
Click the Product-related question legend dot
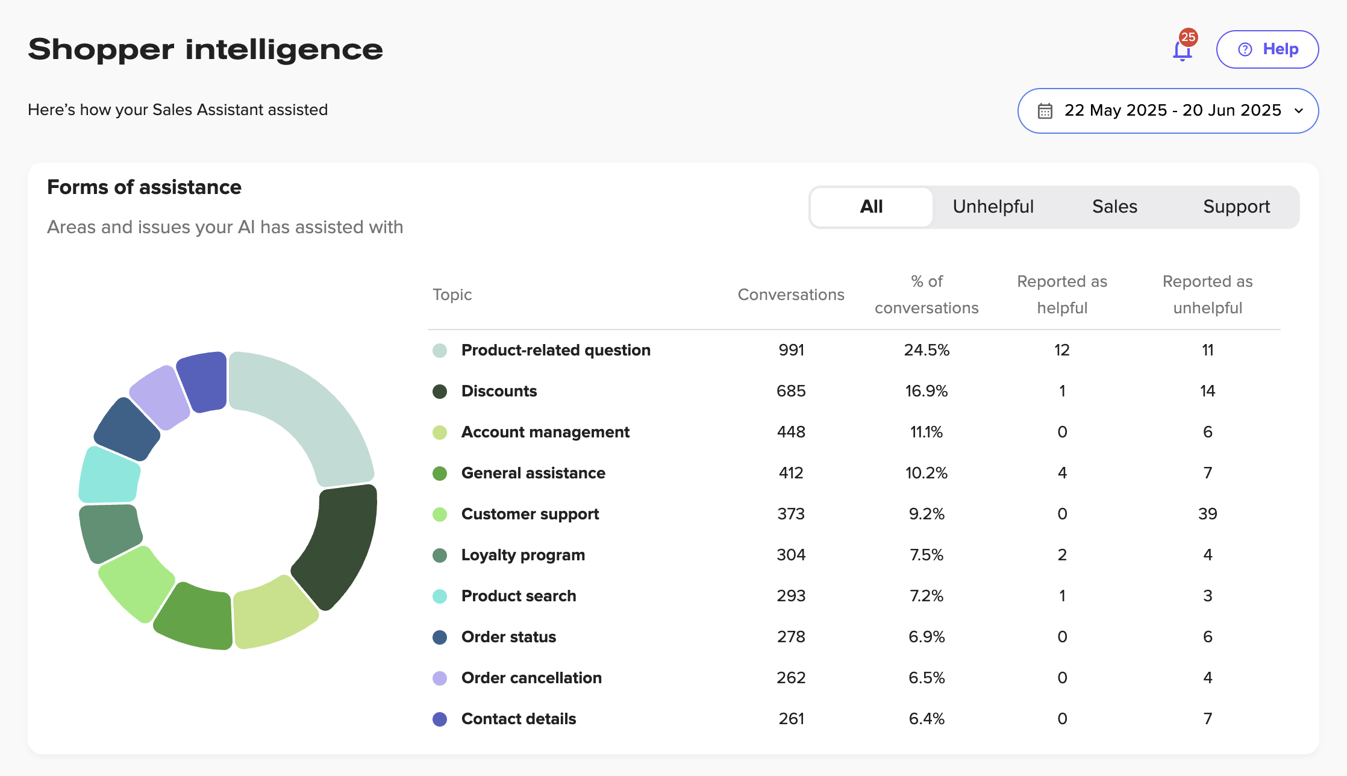tap(440, 351)
